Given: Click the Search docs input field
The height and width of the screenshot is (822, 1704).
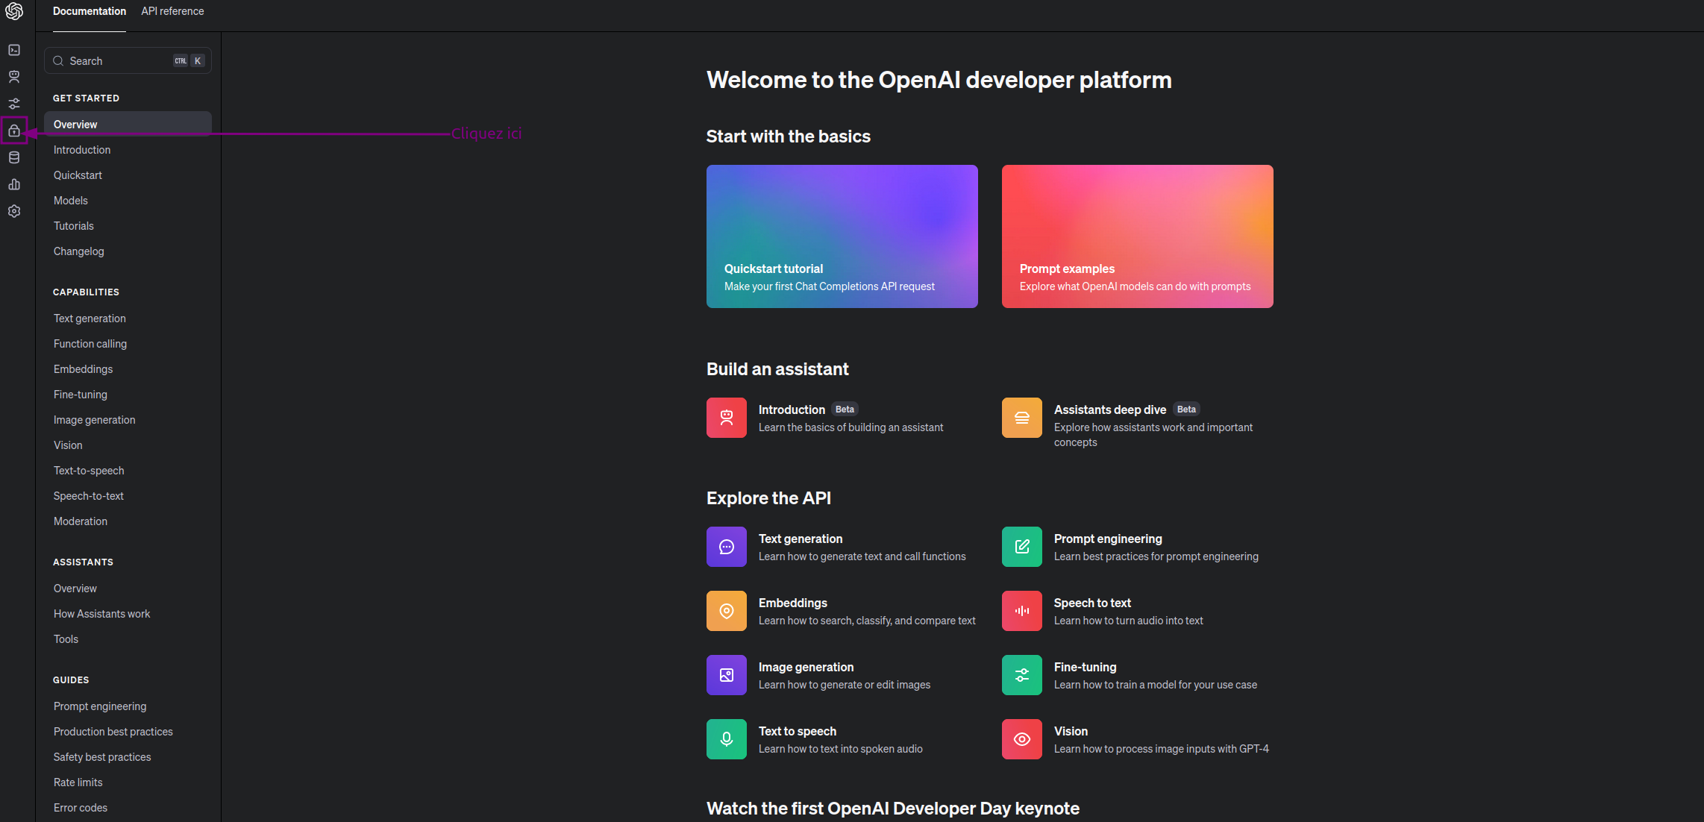Looking at the screenshot, I should coord(119,61).
